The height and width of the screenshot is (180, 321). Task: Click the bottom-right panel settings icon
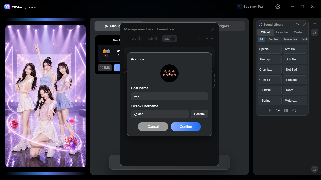pyautogui.click(x=315, y=169)
